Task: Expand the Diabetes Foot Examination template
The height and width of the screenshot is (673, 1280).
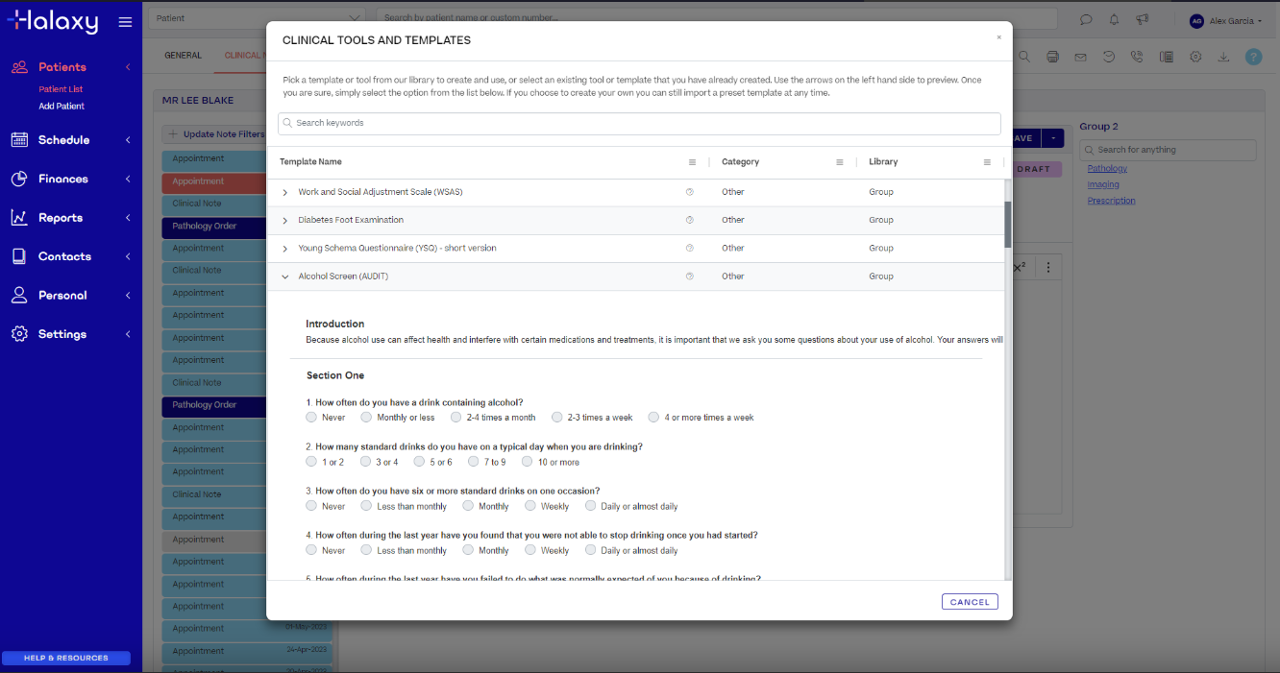Action: coord(285,221)
